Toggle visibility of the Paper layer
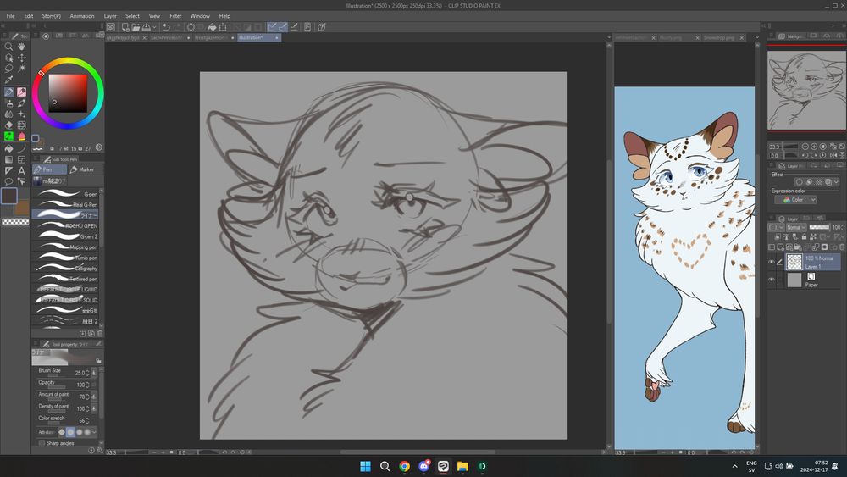Image resolution: width=847 pixels, height=477 pixels. tap(772, 280)
